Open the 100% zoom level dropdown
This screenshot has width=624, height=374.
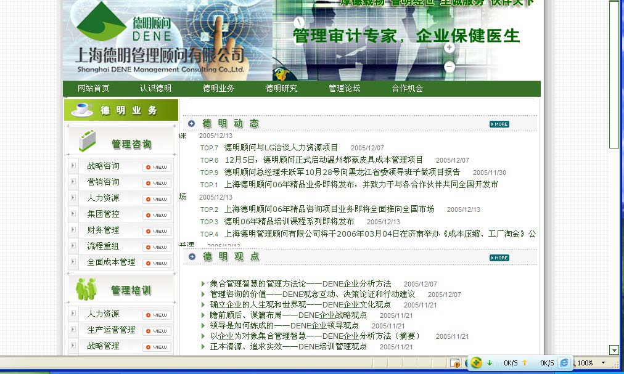tap(603, 363)
